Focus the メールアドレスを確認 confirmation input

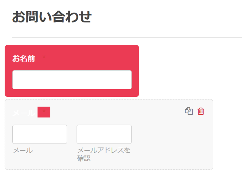104,134
